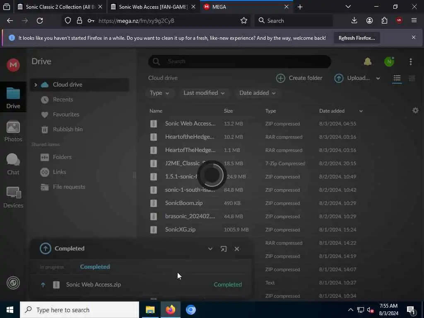Open Links item
This screenshot has height=318, width=424.
pyautogui.click(x=59, y=172)
